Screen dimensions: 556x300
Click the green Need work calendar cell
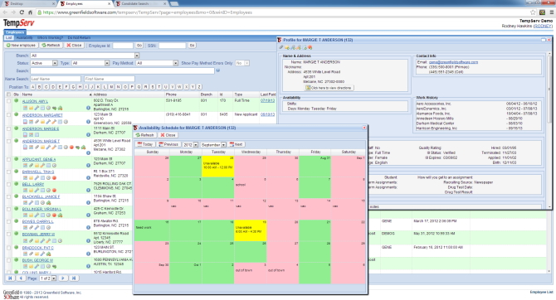(152, 230)
